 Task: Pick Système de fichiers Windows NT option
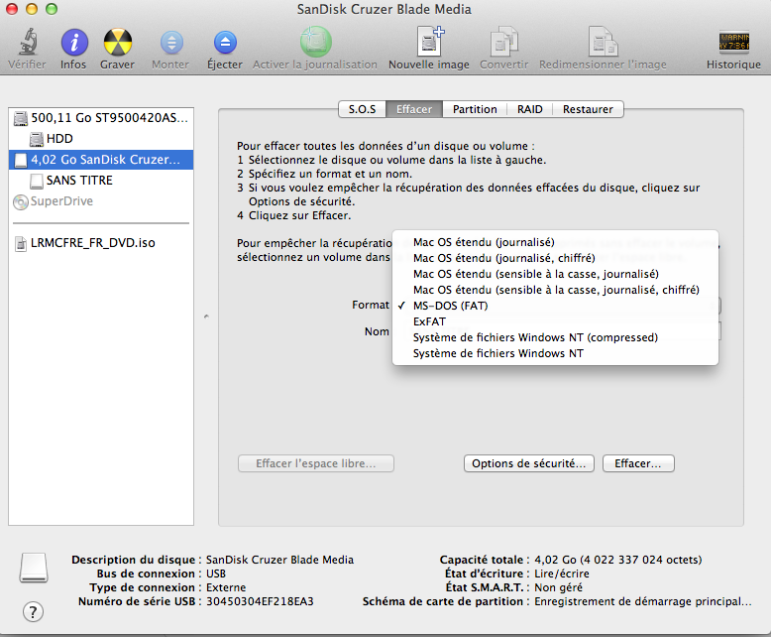pyautogui.click(x=497, y=353)
